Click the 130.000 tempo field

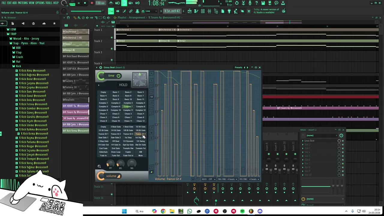point(100,3)
